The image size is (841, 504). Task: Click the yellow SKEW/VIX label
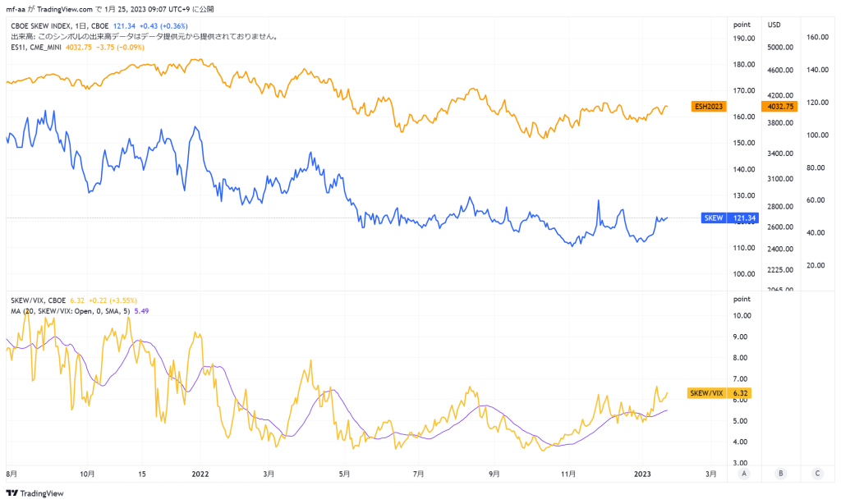coord(706,393)
